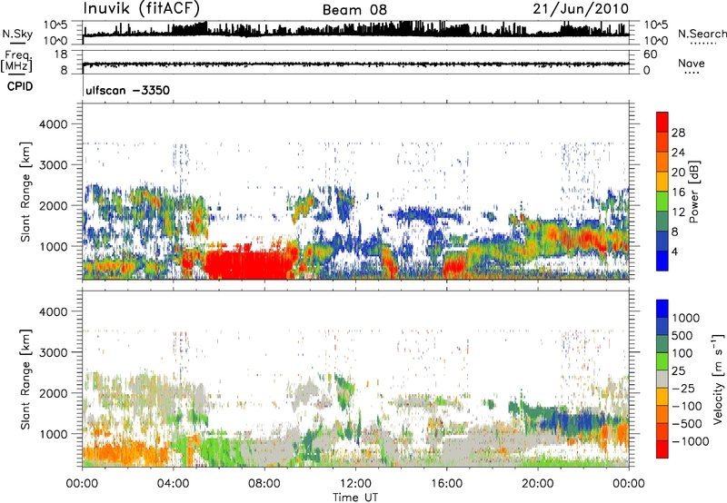This screenshot has height=503, width=727.
Task: Click the '18' frequency axis tick
Action: tap(61, 54)
